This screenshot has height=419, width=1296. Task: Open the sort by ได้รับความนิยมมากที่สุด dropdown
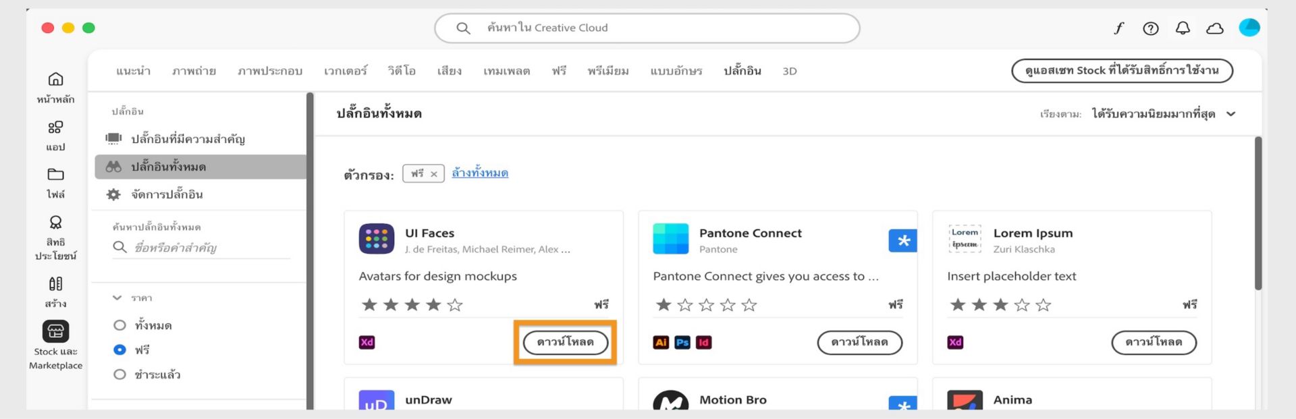click(1164, 114)
